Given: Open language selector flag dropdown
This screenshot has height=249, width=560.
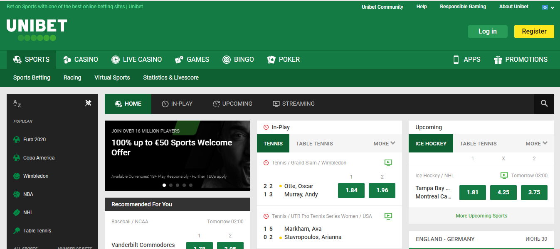Looking at the screenshot, I should click(548, 7).
